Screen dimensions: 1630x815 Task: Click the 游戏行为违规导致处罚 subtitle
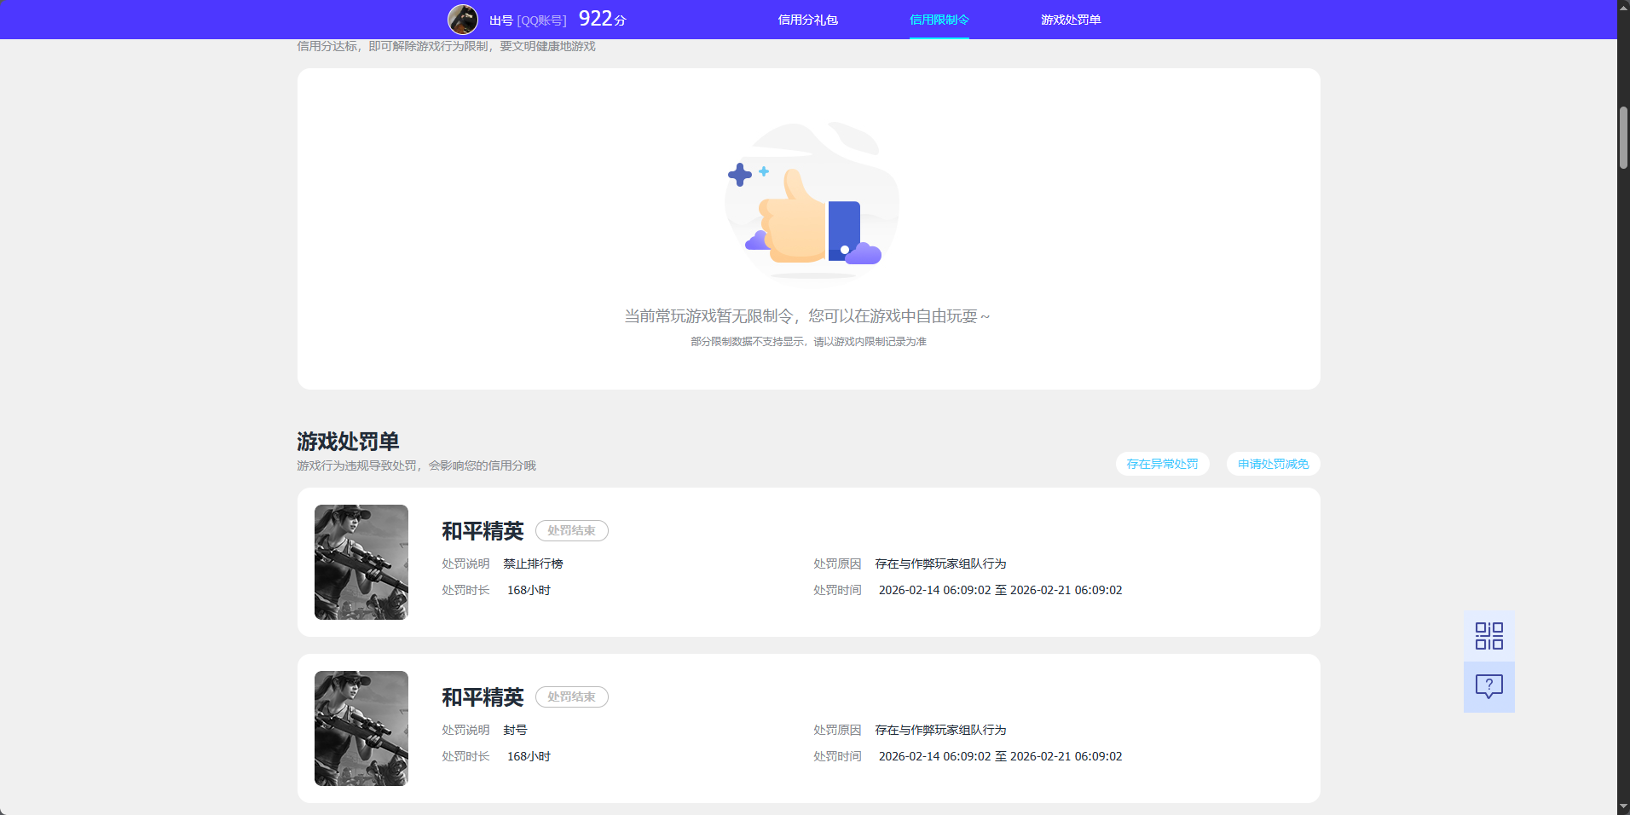tap(416, 465)
